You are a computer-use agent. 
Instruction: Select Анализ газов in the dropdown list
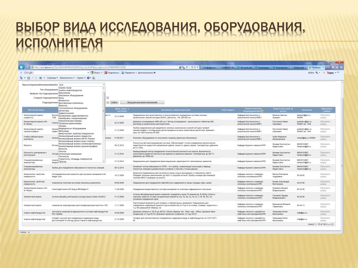(65, 88)
